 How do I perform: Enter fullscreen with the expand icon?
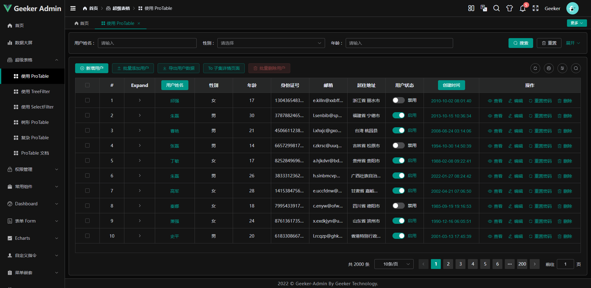coord(536,8)
